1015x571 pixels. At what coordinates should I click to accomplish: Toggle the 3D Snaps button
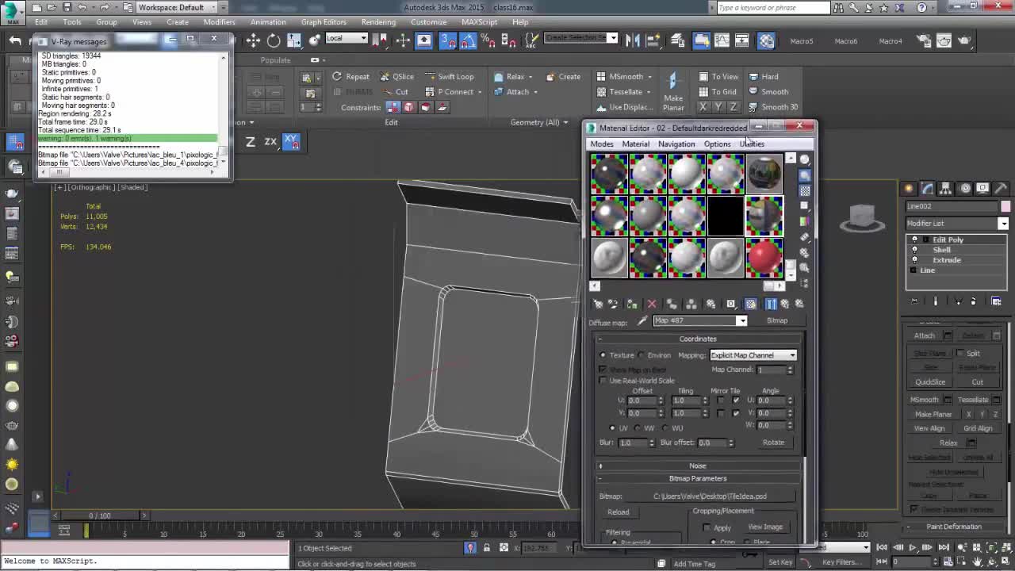click(447, 40)
